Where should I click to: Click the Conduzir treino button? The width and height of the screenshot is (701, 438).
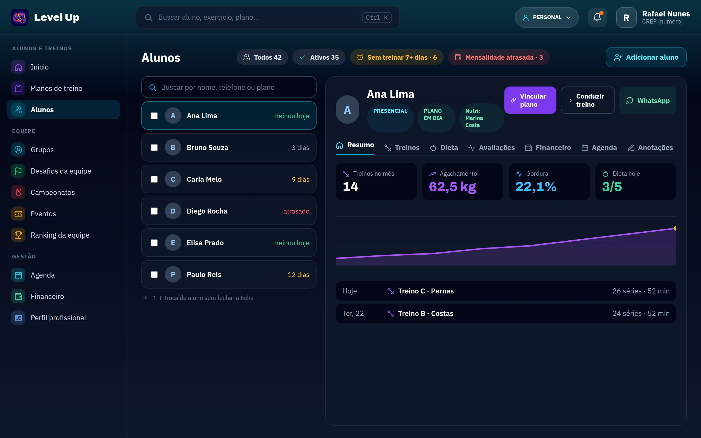(x=587, y=100)
